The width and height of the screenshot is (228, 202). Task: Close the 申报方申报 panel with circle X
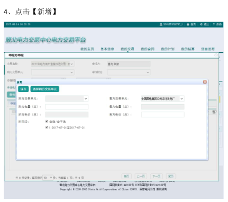(216, 56)
